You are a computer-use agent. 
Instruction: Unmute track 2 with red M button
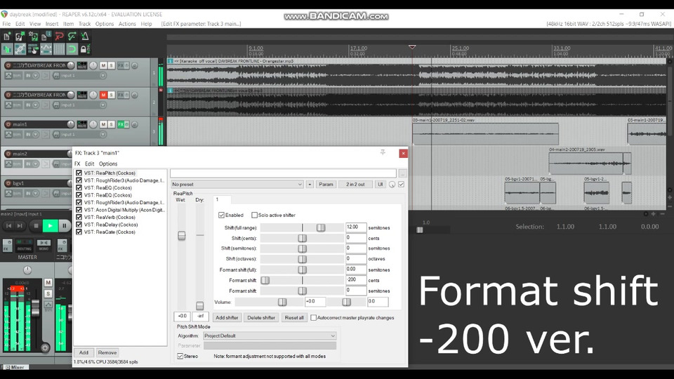[x=103, y=95]
